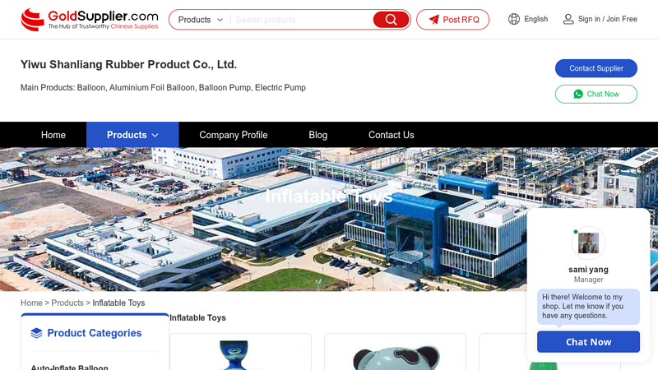
Task: Open the Blog menu item
Action: tap(318, 135)
